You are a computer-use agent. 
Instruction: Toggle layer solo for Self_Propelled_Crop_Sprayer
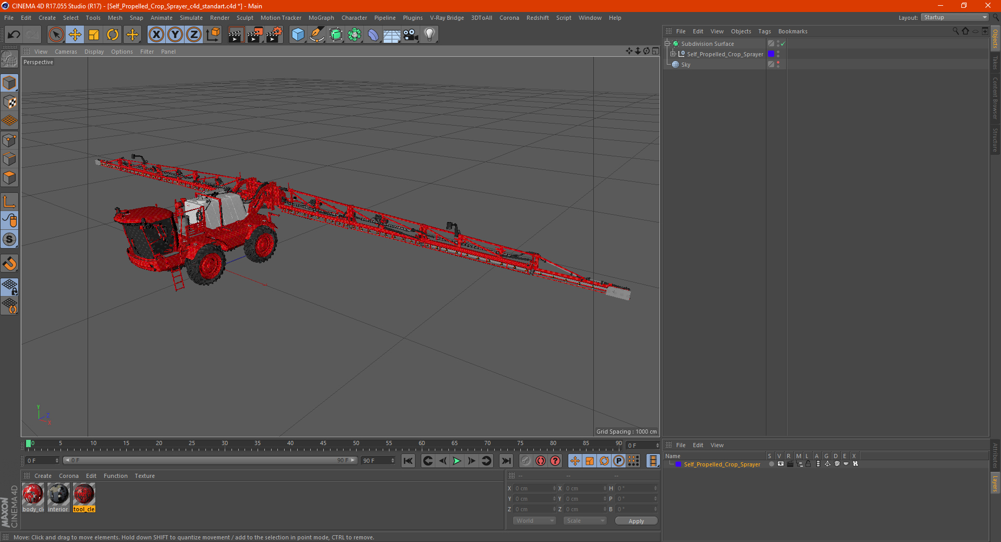[771, 464]
